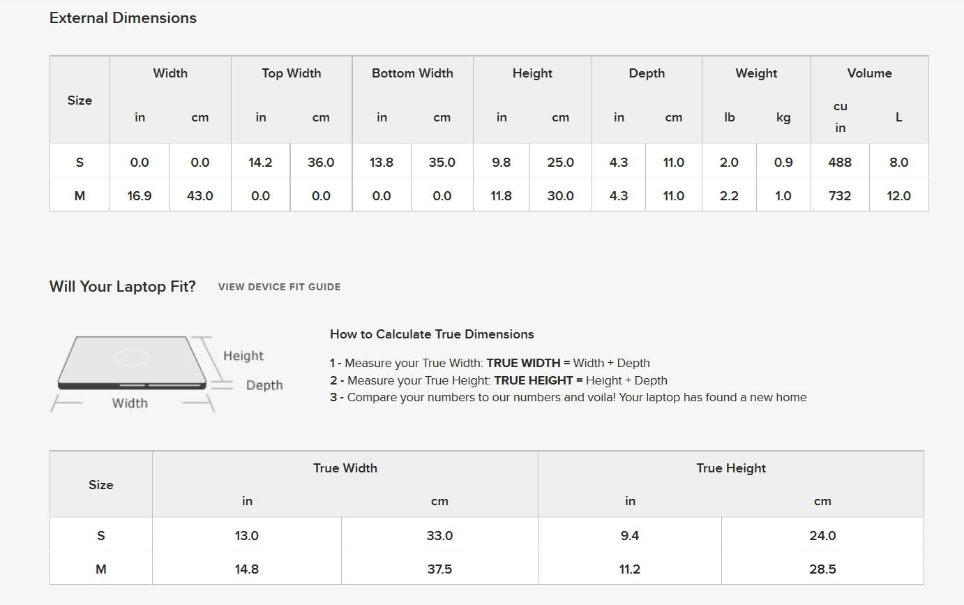Click the Height label in laptop diagram
The height and width of the screenshot is (605, 964).
(x=243, y=356)
